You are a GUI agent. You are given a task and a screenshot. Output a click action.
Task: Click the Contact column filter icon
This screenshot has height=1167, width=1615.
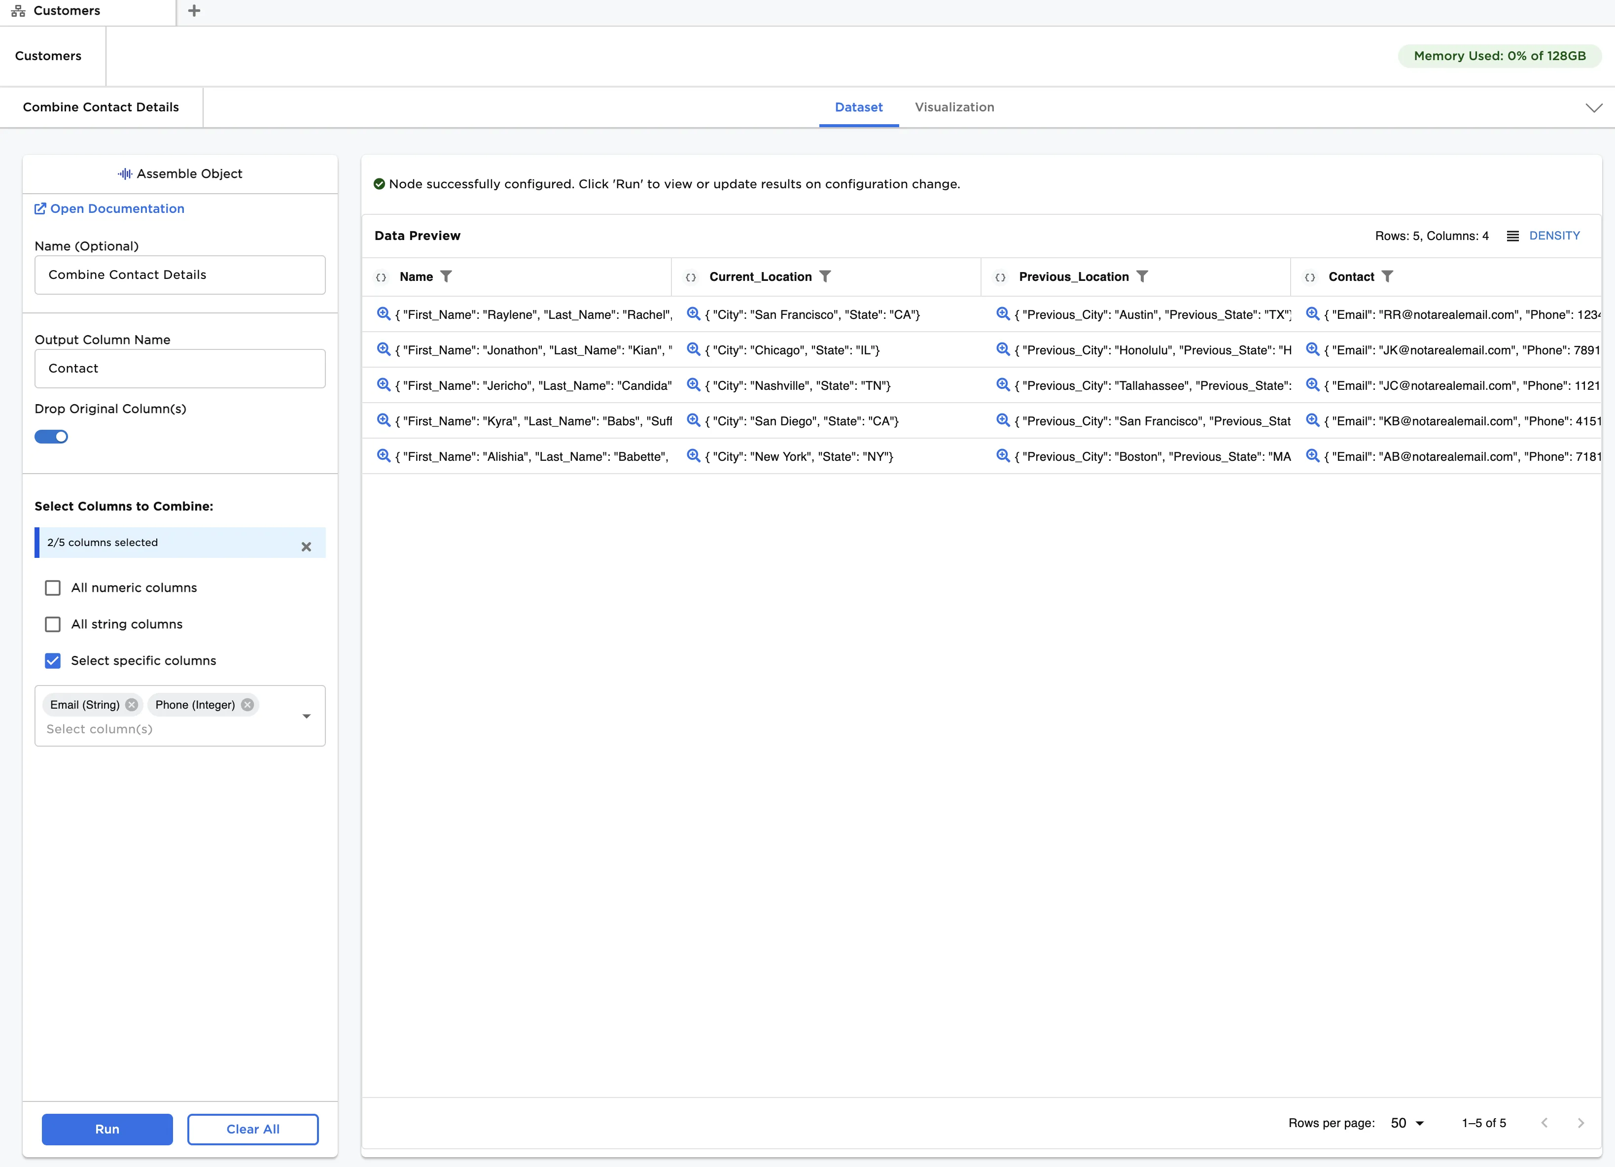(1387, 276)
